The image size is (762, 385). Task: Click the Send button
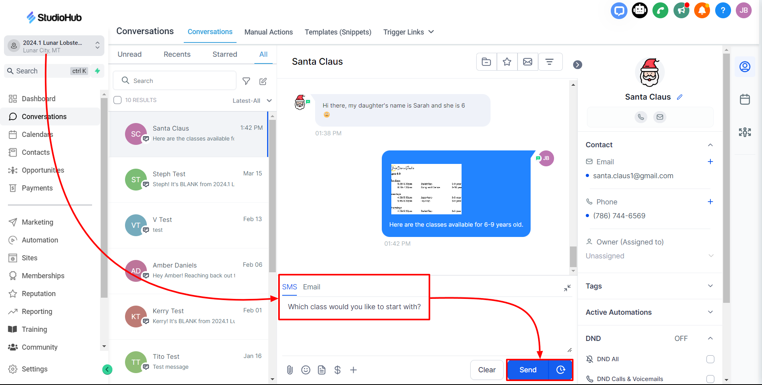528,370
